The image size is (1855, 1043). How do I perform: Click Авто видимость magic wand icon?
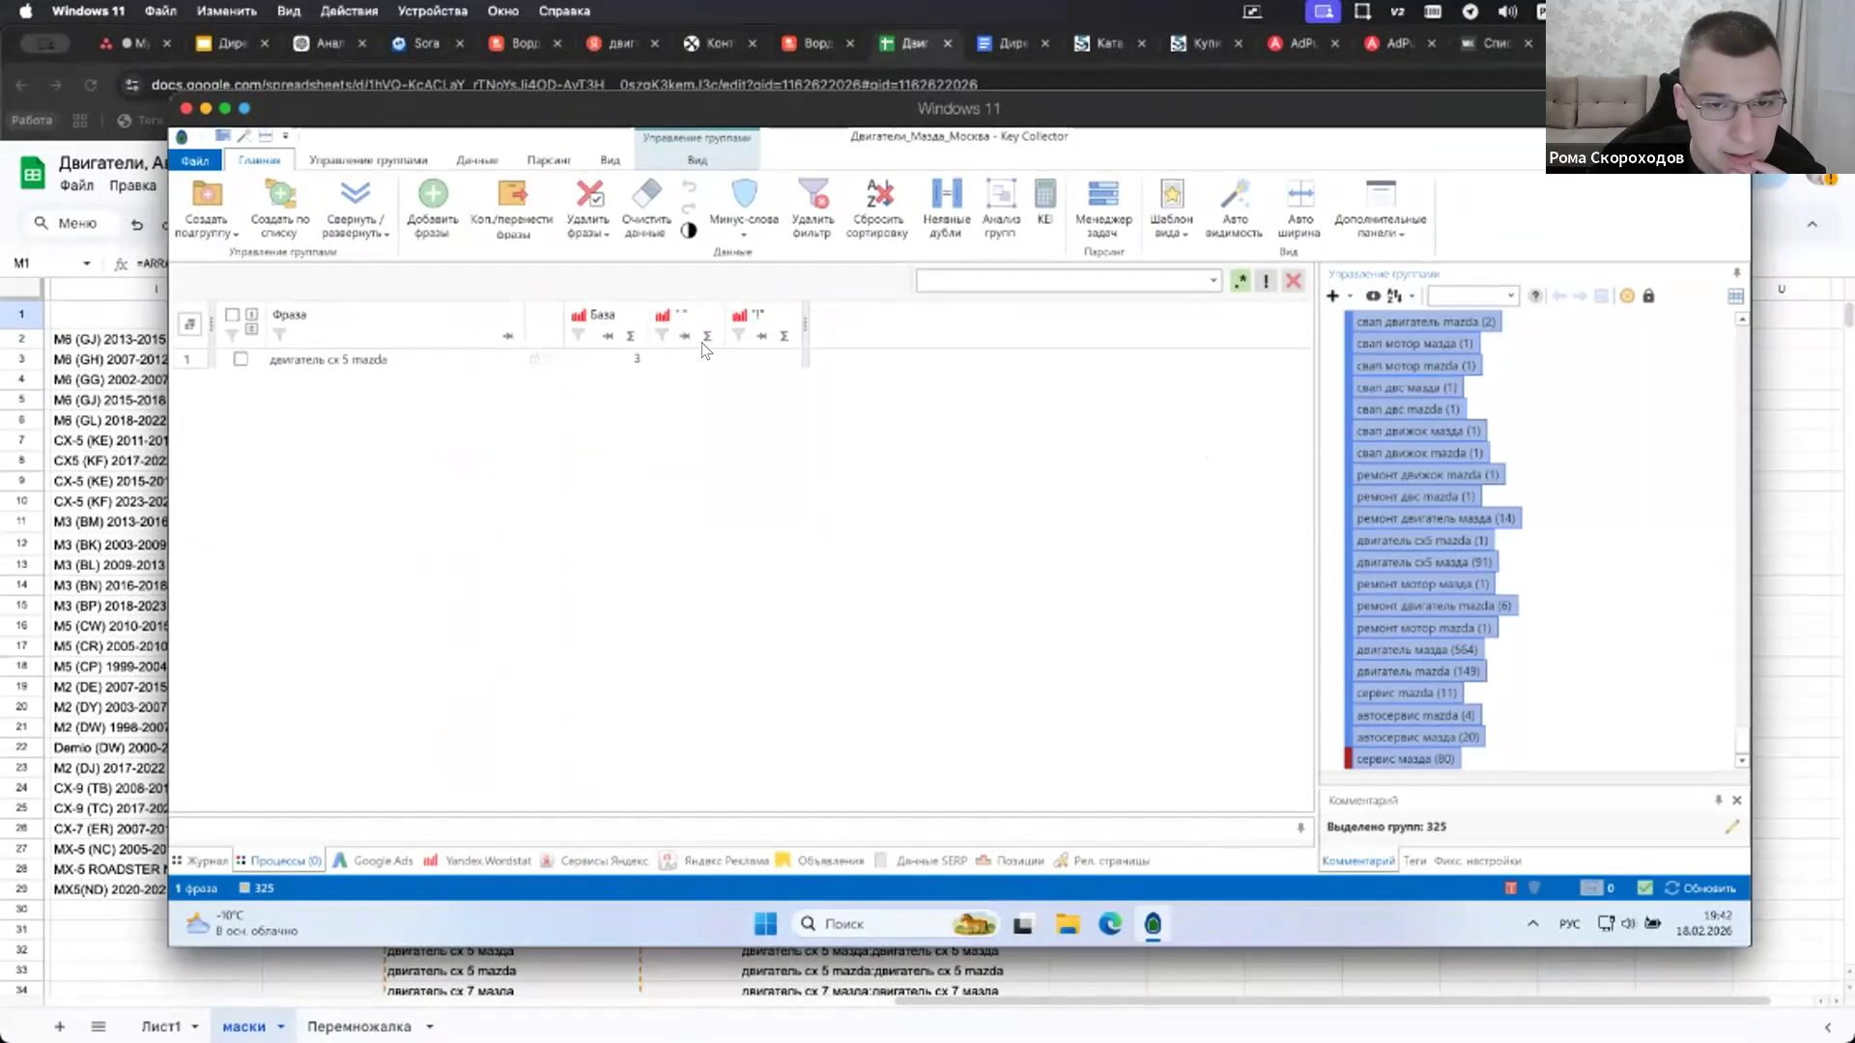[1235, 194]
